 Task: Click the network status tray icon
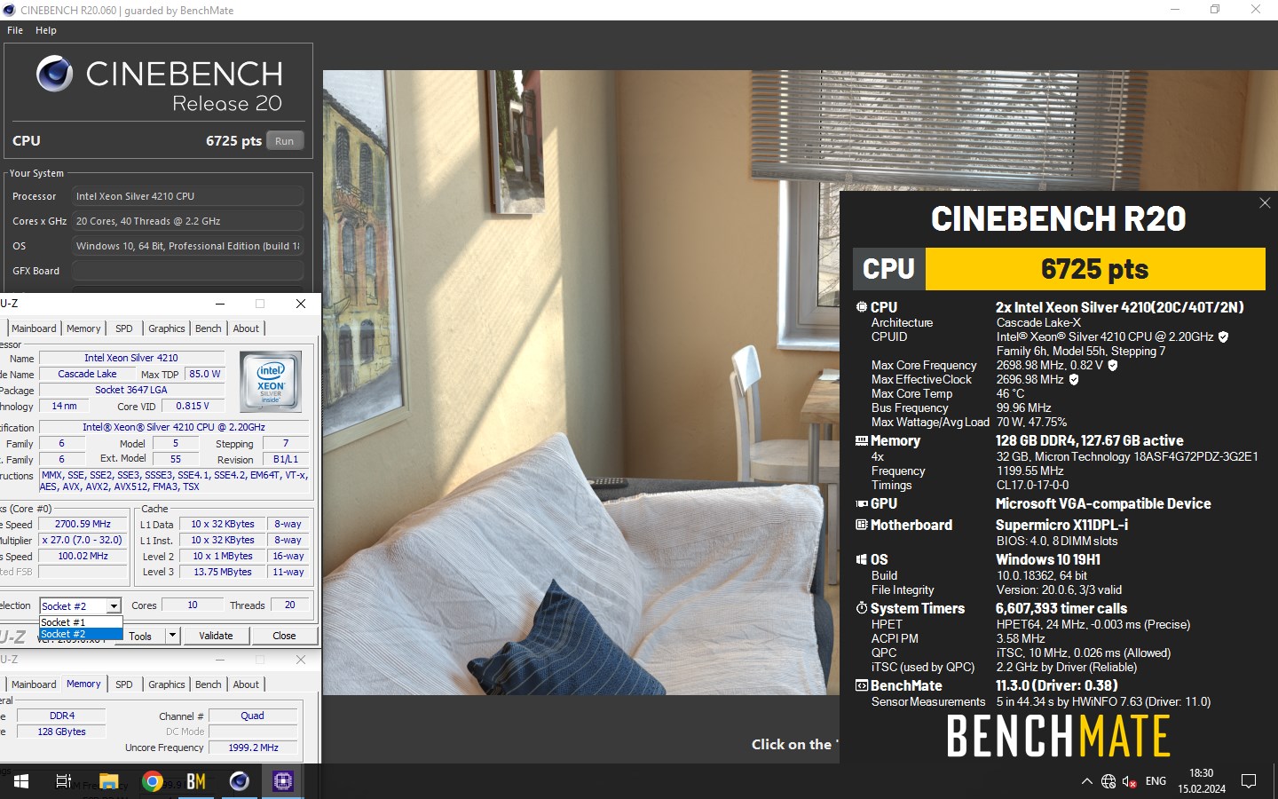coord(1108,781)
